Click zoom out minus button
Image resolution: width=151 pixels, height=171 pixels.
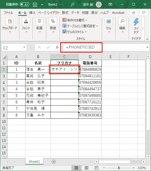[x=104, y=168]
